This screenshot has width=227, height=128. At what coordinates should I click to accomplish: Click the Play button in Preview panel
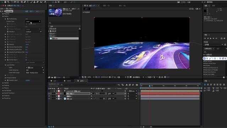(x=211, y=38)
